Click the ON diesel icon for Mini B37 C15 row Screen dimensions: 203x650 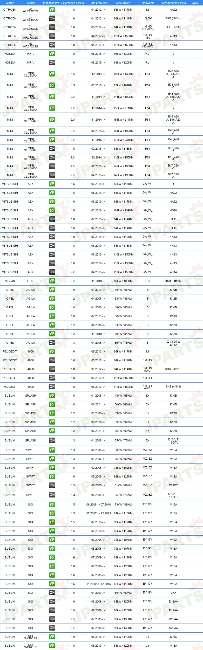pos(52,149)
